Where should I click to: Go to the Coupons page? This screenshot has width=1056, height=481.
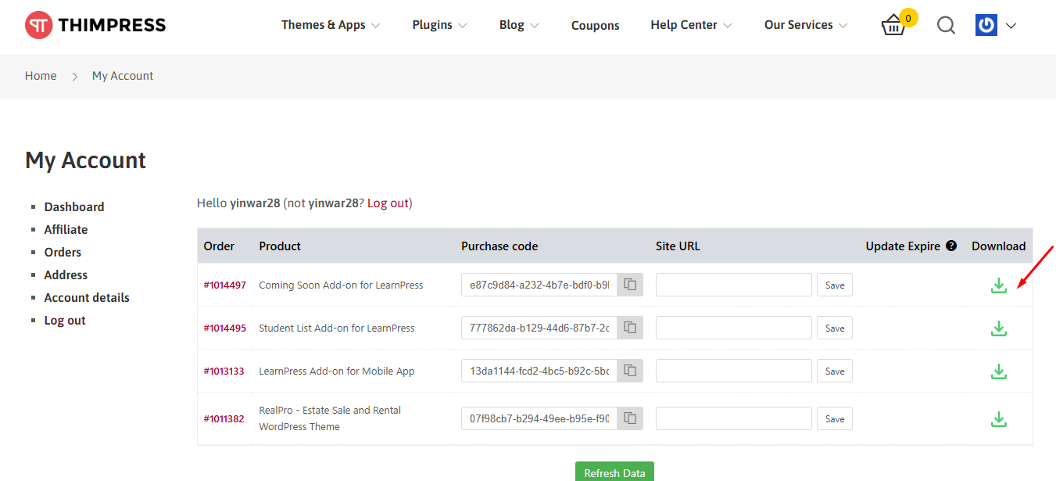coord(595,26)
